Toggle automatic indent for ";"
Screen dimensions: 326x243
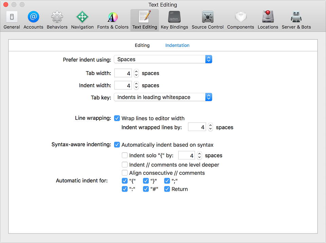coord(167,181)
